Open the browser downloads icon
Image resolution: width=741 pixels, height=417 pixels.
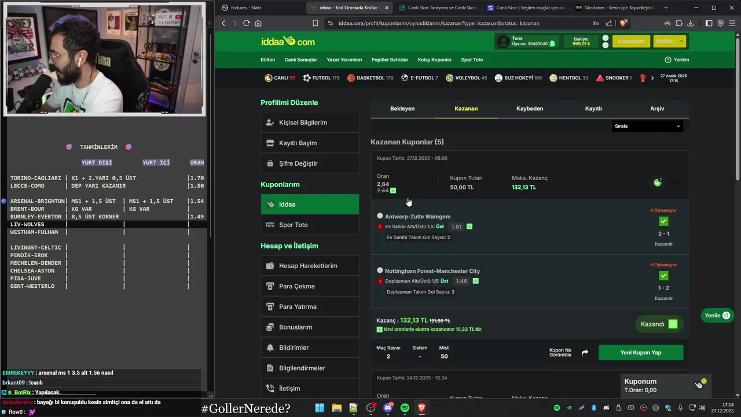pos(690,23)
